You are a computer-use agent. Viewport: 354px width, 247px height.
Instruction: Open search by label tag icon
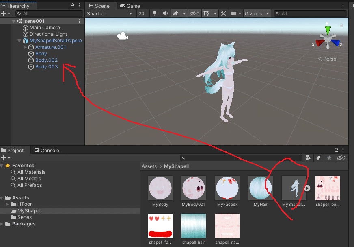[318, 158]
